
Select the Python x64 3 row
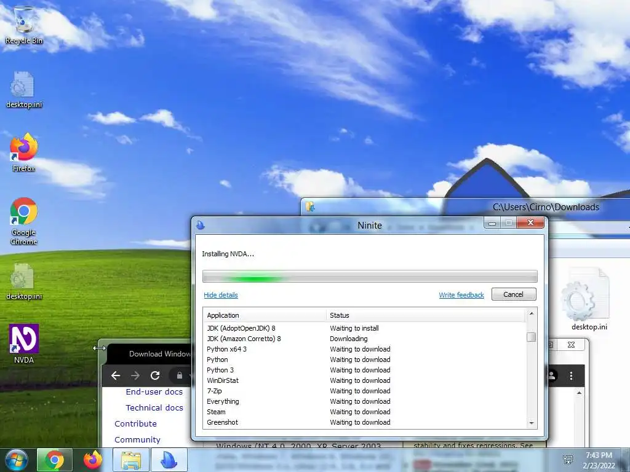[x=365, y=349]
